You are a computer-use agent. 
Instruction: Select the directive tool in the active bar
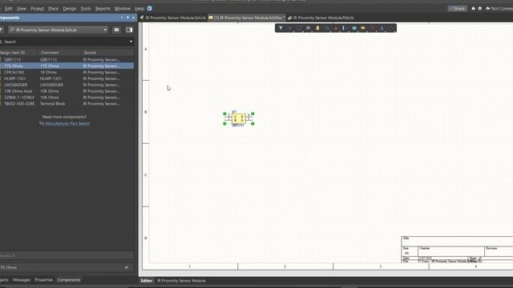(372, 29)
